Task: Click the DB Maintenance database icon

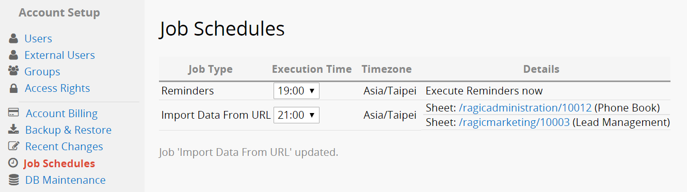Action: coord(14,180)
